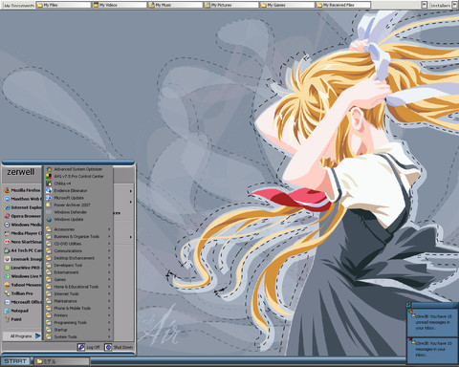Screen dimensions: 459x367
Task: Expand the Accessories folder submenu
Action: coord(78,229)
